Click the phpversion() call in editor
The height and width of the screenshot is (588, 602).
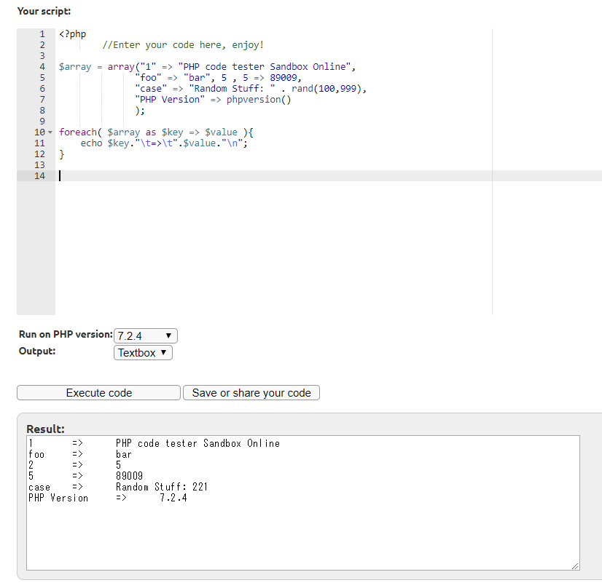258,100
